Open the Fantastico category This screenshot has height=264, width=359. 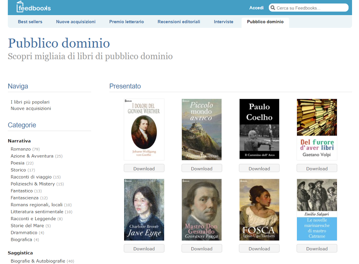pyautogui.click(x=22, y=191)
